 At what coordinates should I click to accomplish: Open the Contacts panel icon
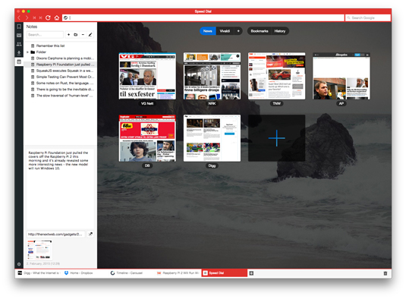tap(19, 44)
